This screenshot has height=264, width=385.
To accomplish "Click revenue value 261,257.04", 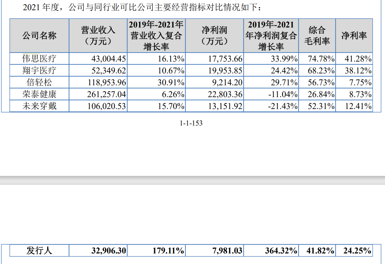I will 107,94.
